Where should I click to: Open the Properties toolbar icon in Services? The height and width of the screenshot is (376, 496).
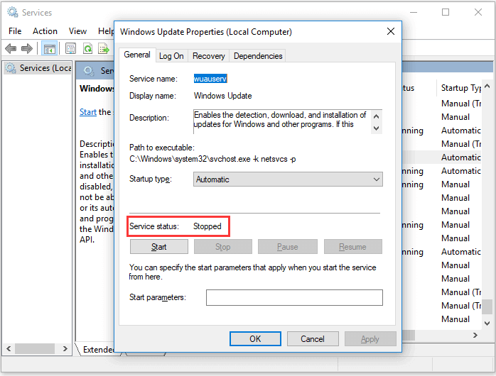(x=70, y=49)
